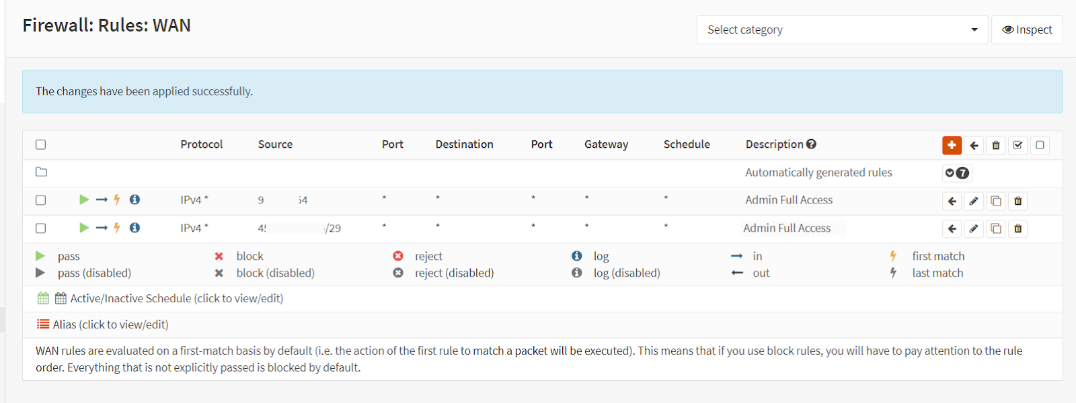
Task: Click the 'block (disabled)' legend entry
Action: [275, 273]
